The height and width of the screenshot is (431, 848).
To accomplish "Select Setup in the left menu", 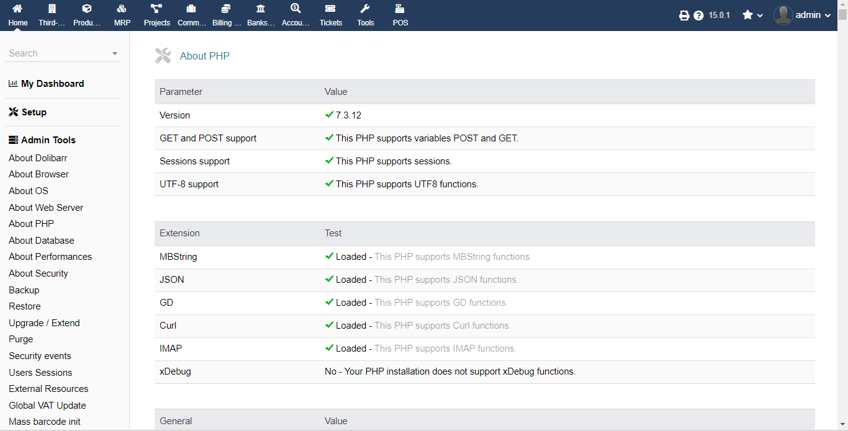I will (x=34, y=112).
